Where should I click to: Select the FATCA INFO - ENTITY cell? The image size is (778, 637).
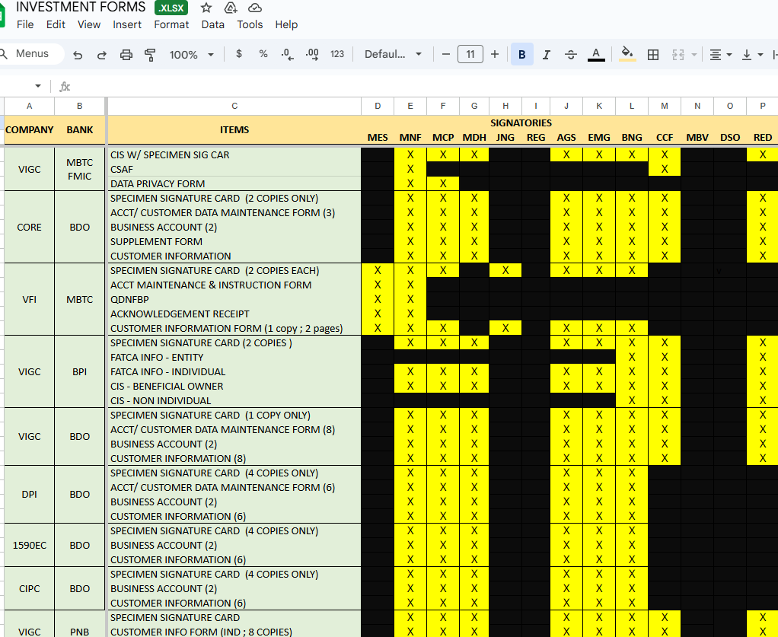(234, 357)
